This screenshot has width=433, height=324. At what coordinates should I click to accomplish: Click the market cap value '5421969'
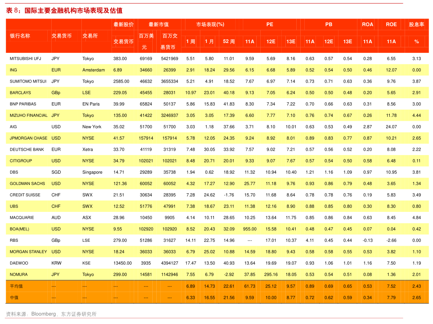click(169, 59)
